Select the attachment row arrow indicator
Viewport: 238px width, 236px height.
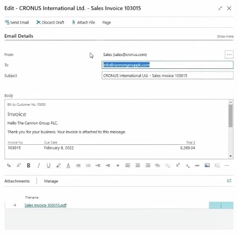pyautogui.click(x=15, y=205)
